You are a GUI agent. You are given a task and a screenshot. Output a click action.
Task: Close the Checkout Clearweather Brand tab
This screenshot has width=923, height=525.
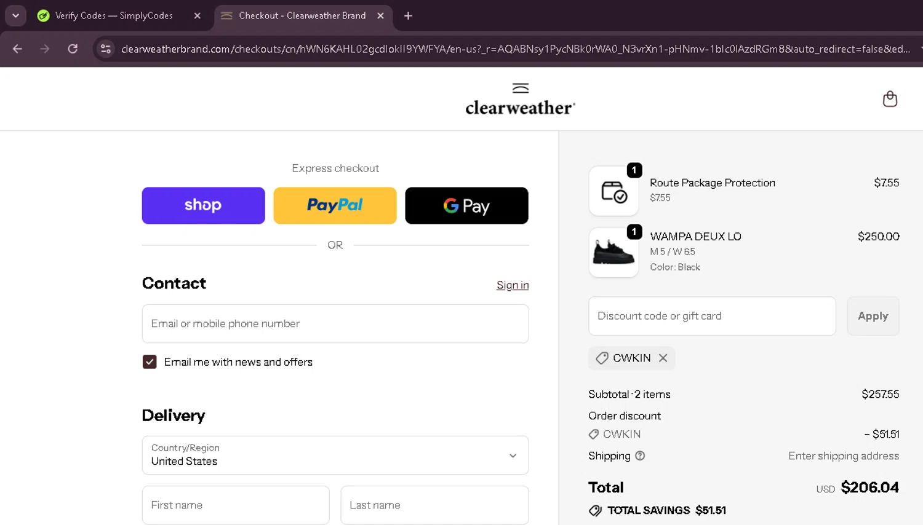click(x=380, y=16)
